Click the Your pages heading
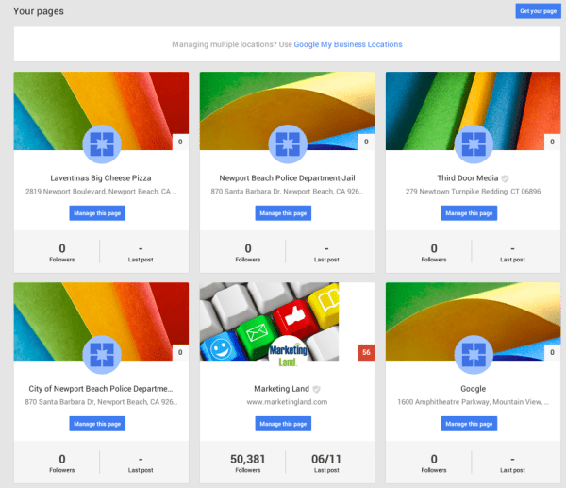This screenshot has height=488, width=566. pos(39,11)
